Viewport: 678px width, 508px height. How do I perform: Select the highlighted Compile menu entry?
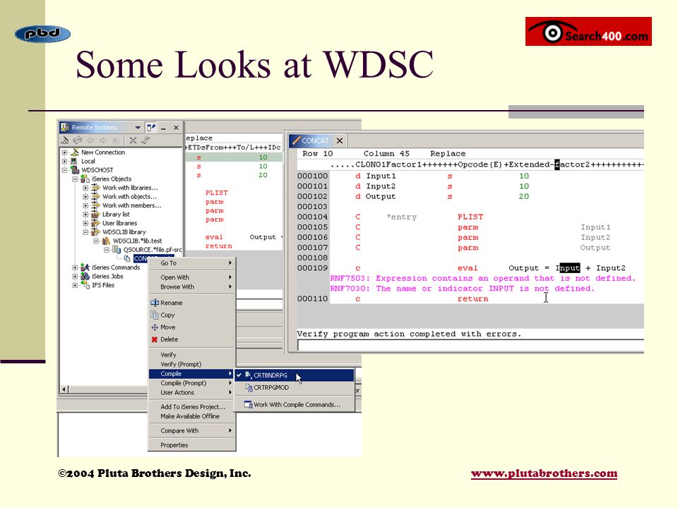click(x=192, y=374)
